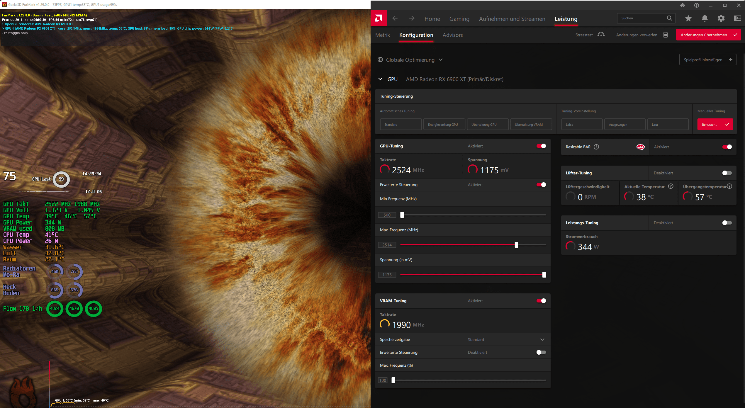Select Übertaktung VRAM preset
This screenshot has height=408, width=745.
coord(531,124)
